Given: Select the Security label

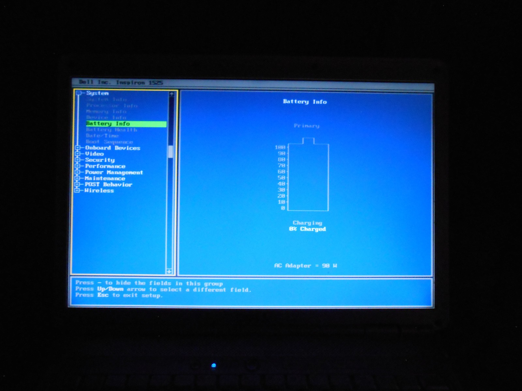Looking at the screenshot, I should [100, 160].
